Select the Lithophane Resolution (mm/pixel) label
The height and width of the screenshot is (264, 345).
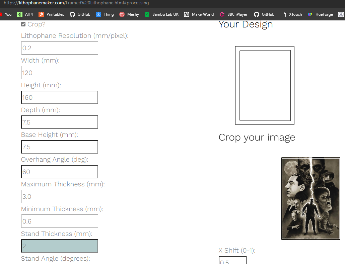pos(75,36)
